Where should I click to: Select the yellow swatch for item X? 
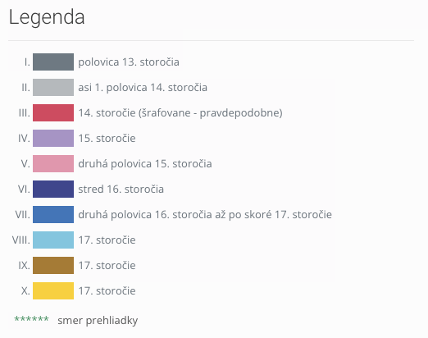tap(53, 290)
